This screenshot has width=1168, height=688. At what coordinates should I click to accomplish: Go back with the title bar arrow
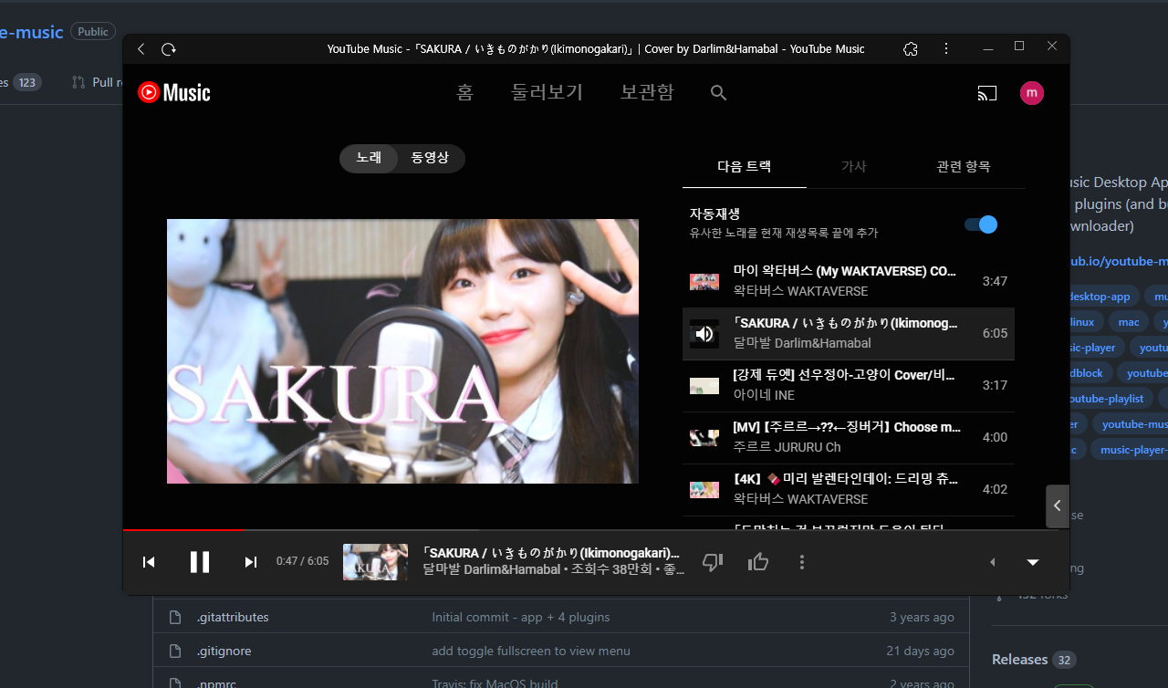[141, 49]
